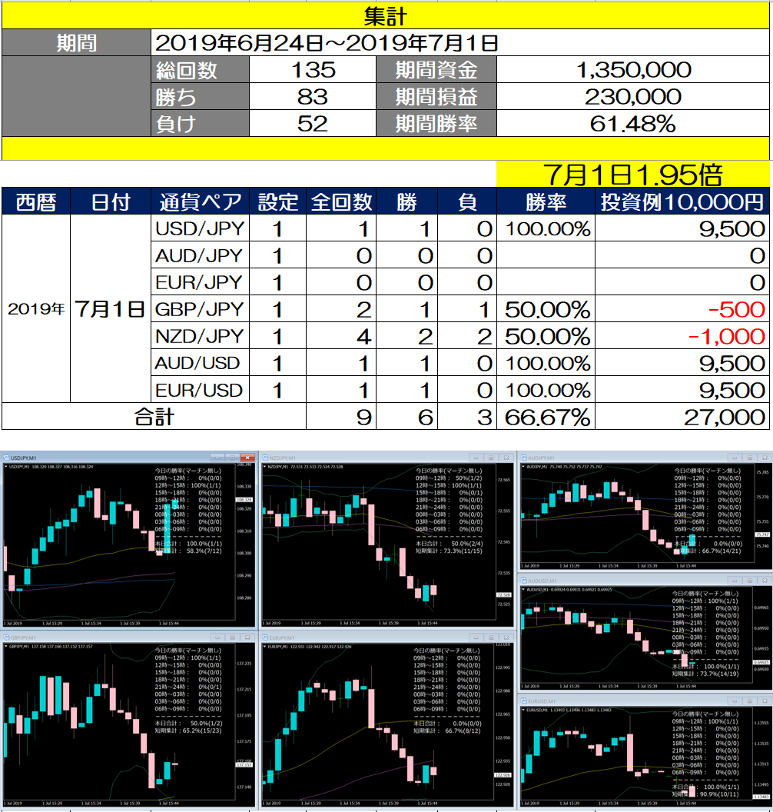Click the 通貨ペア column header
The height and width of the screenshot is (812, 773).
pos(201,201)
